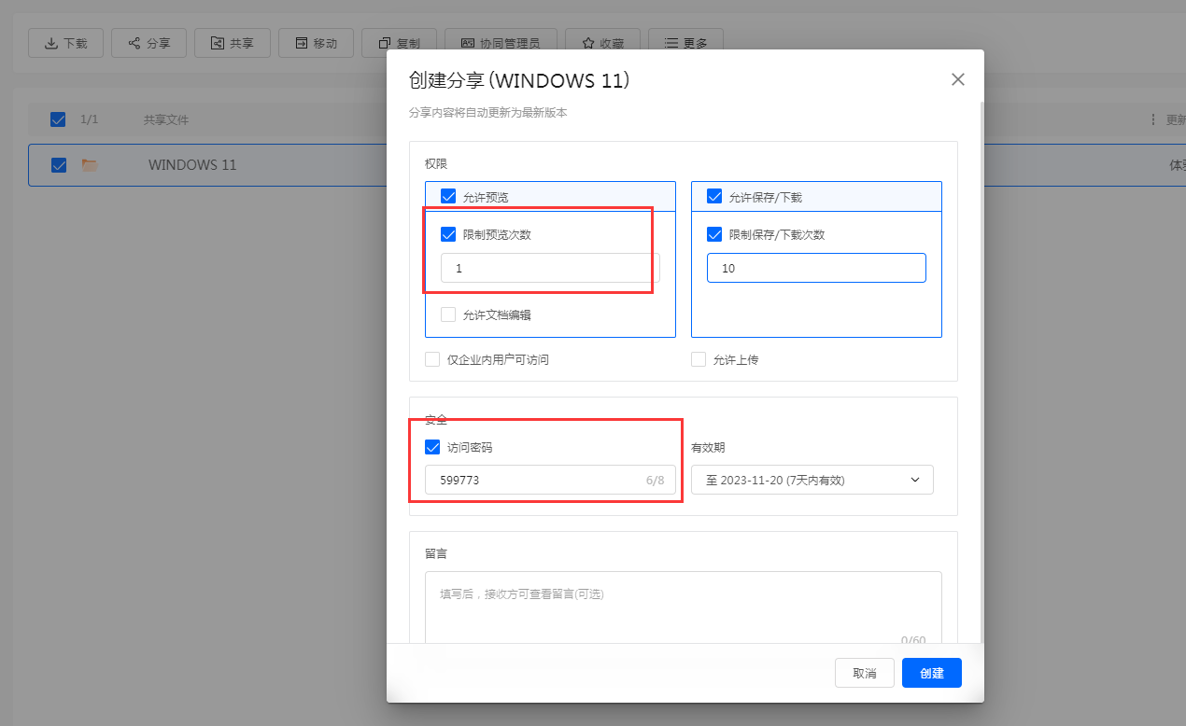Screen dimensions: 1186x726
Task: Click the Cancel button
Action: click(864, 673)
